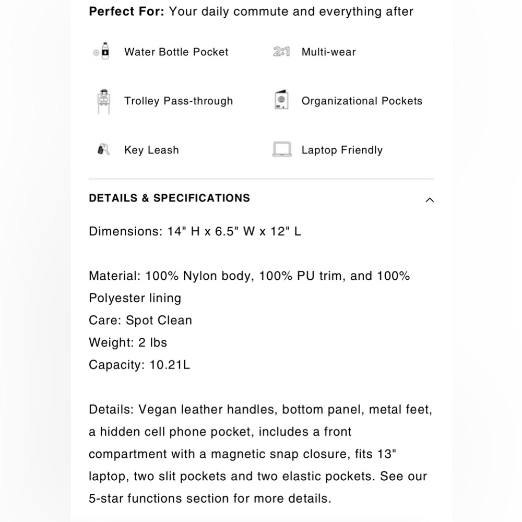Click the organizational pockets passport icon
Screen dimensions: 522x522
point(282,100)
